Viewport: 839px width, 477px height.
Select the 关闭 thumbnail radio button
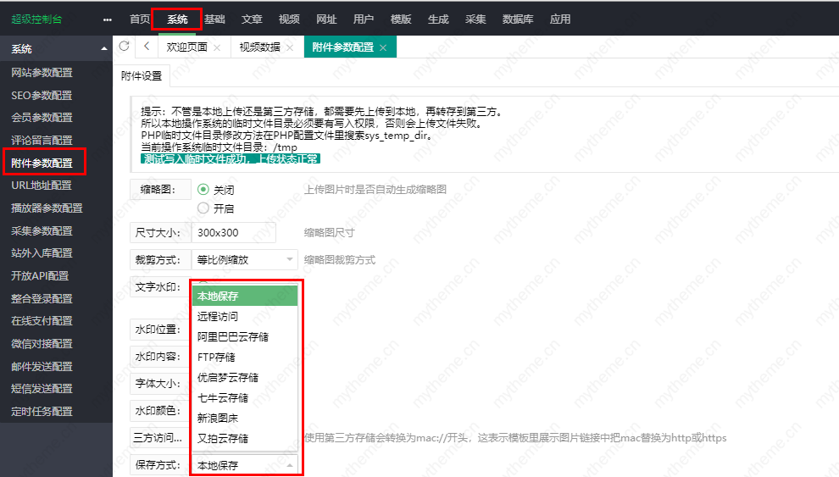point(203,190)
